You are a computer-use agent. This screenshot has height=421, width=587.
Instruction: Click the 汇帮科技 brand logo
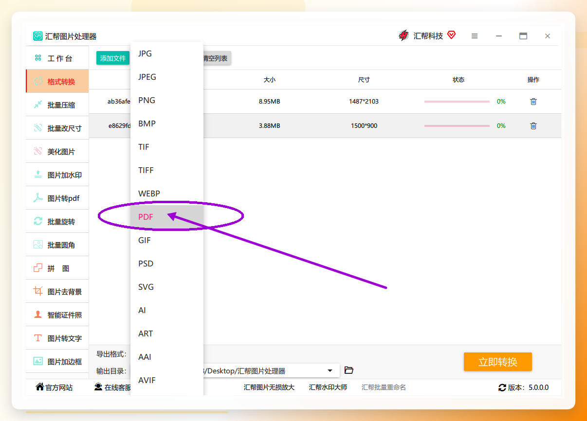tap(404, 35)
